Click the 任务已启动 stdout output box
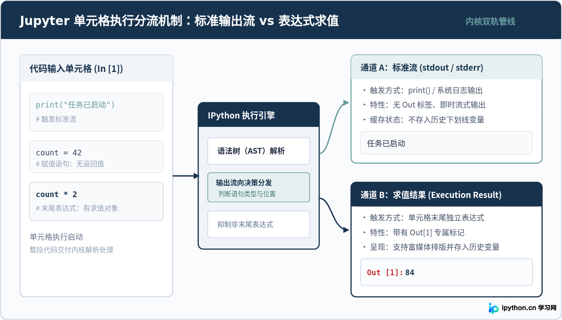 [x=447, y=143]
